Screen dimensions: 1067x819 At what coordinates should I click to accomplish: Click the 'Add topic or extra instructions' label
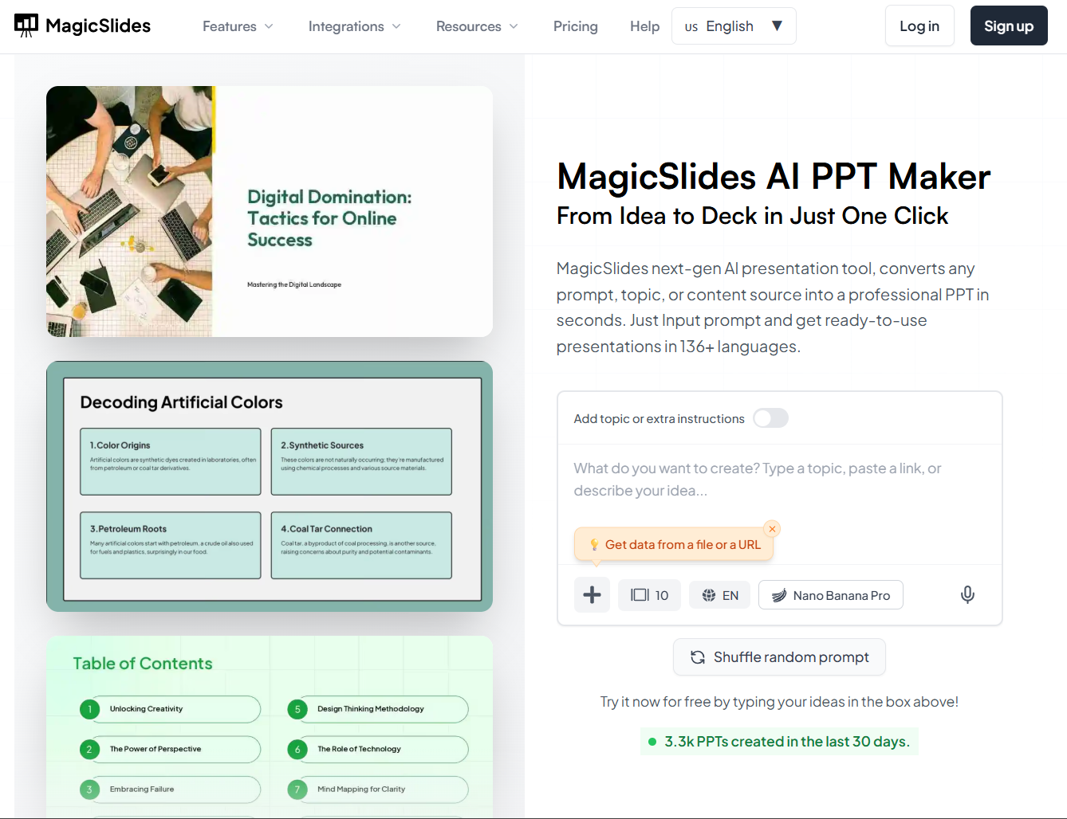click(x=659, y=419)
